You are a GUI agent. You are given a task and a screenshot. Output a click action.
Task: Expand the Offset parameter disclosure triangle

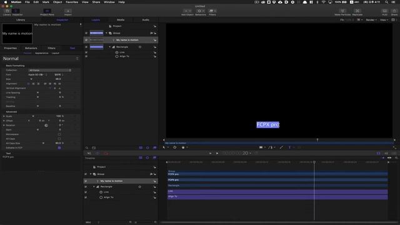point(4,121)
